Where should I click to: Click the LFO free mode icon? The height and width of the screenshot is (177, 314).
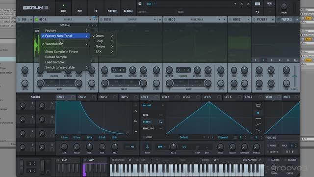coord(161,115)
